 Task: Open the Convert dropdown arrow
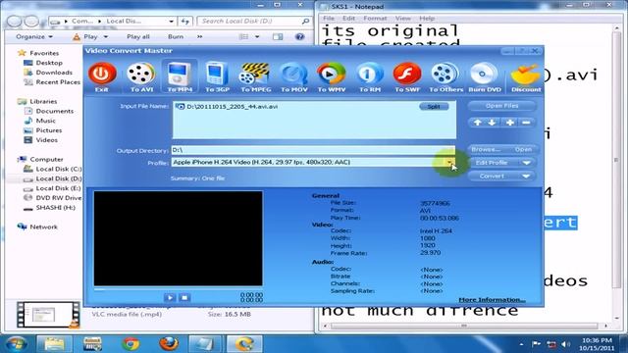tap(527, 176)
